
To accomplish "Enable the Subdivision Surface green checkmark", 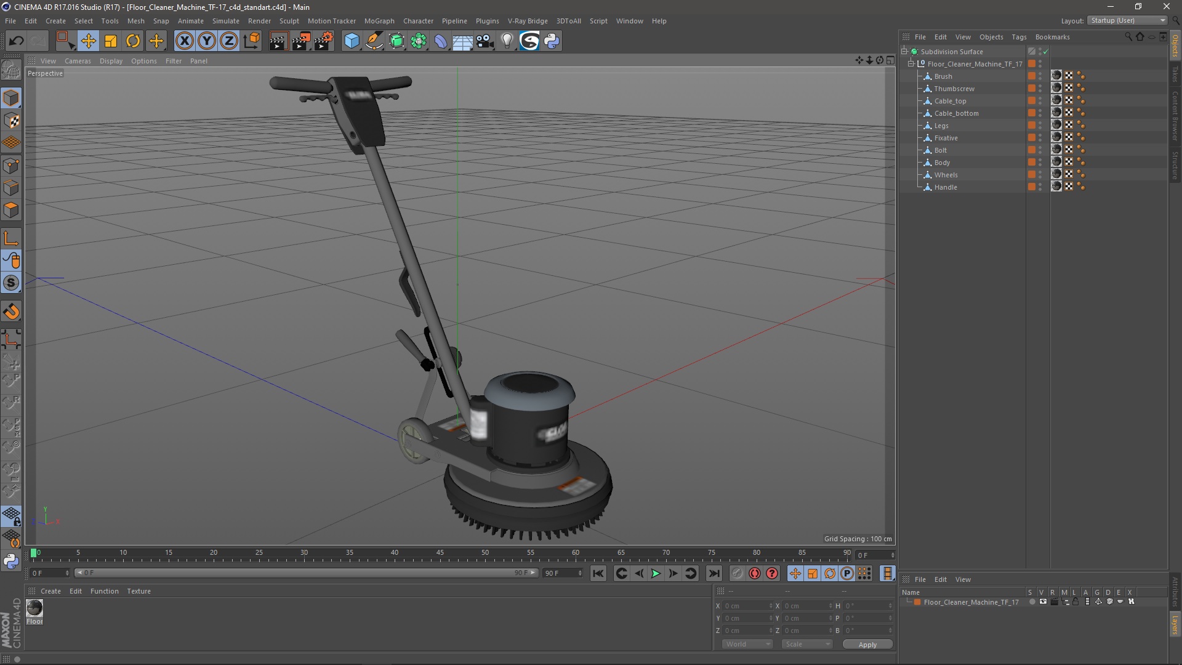I will pyautogui.click(x=1045, y=52).
